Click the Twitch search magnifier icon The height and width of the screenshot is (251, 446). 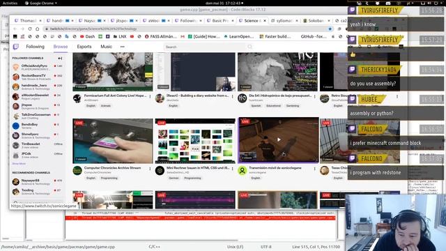(249, 47)
